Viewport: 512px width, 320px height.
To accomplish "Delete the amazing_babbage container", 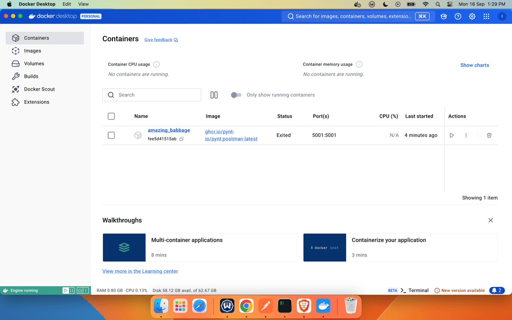I will tap(489, 136).
